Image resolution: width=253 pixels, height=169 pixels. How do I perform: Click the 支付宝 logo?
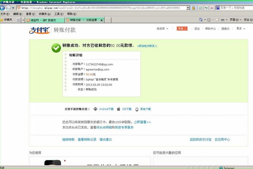(x=39, y=30)
